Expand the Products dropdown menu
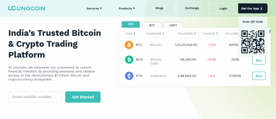 pos(127,8)
